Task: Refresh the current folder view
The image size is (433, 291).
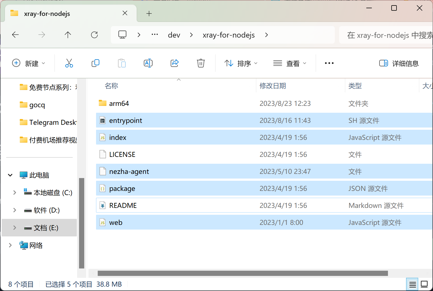Action: point(94,35)
